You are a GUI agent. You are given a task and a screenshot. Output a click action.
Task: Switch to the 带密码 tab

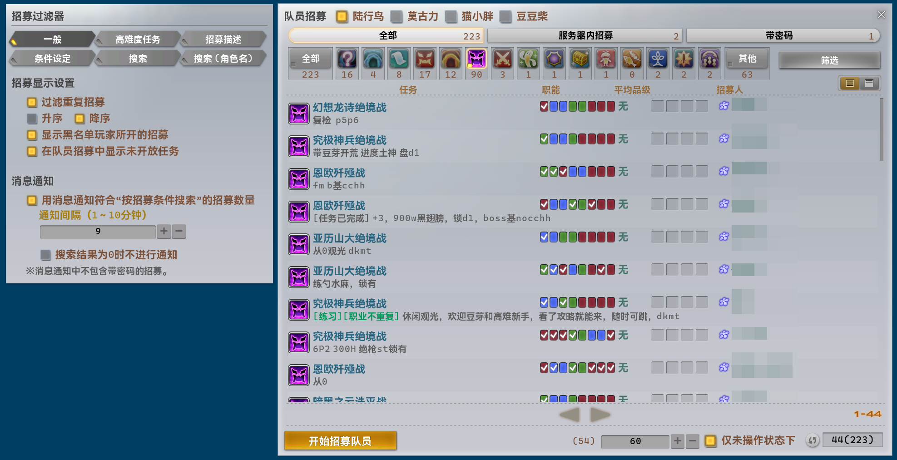point(783,35)
